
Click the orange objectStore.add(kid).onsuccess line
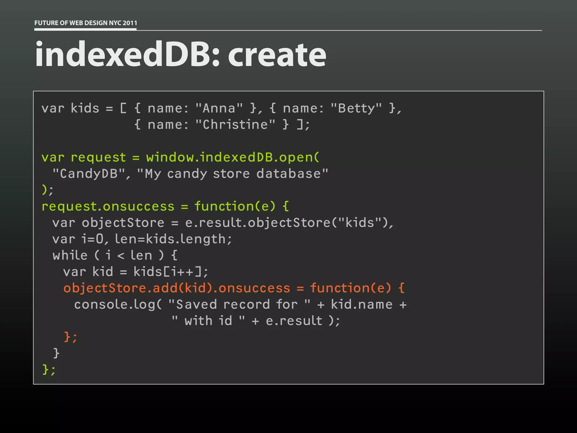(234, 288)
